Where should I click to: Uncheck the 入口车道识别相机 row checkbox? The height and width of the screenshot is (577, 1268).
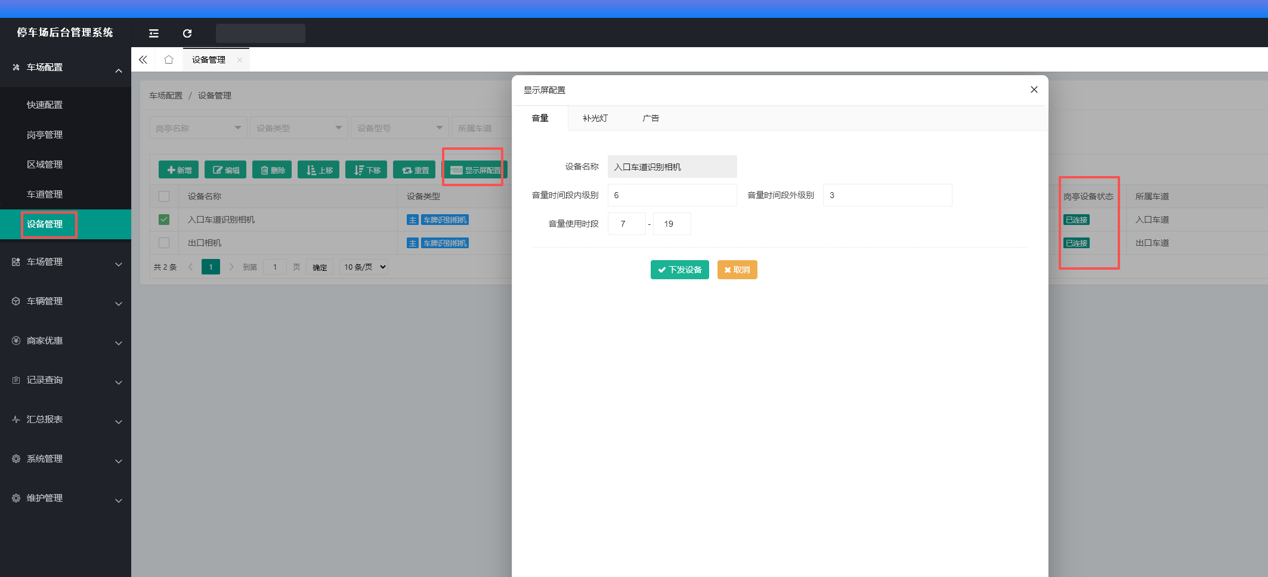(164, 220)
